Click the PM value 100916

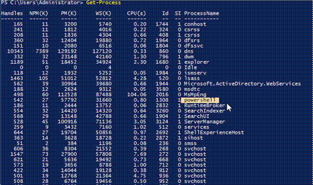(x=67, y=121)
